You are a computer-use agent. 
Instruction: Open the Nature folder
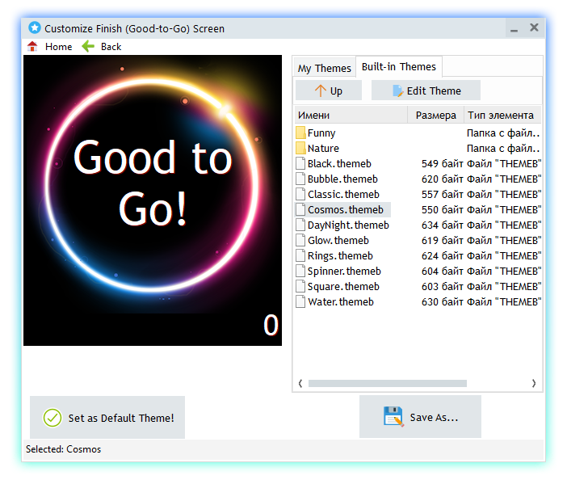tap(322, 148)
